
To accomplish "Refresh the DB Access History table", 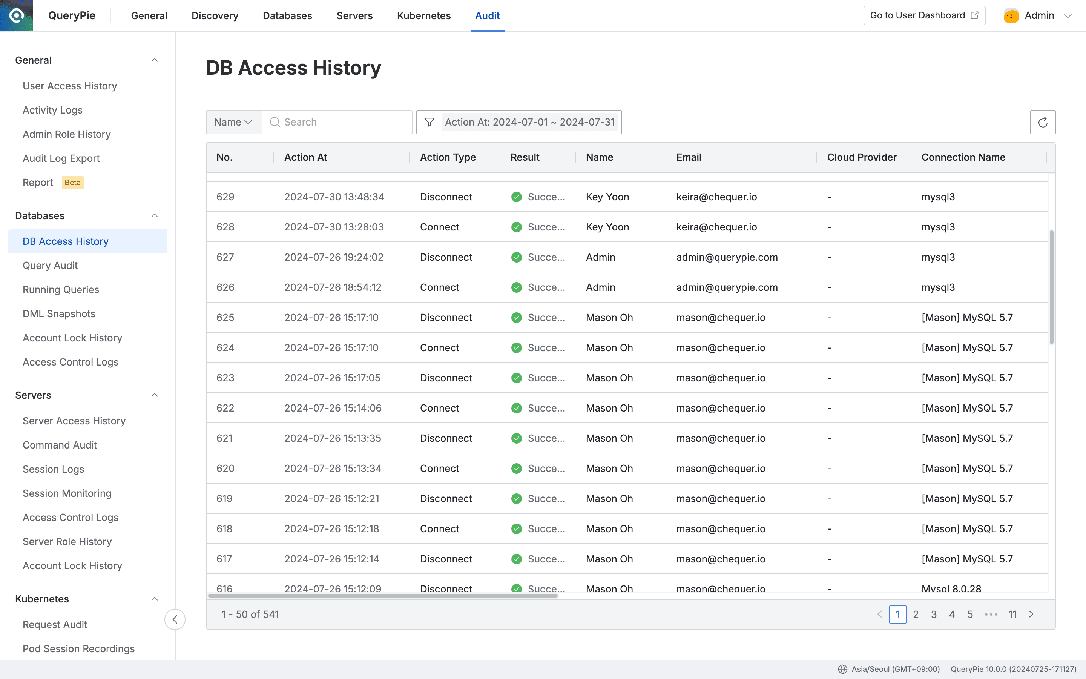I will coord(1043,122).
